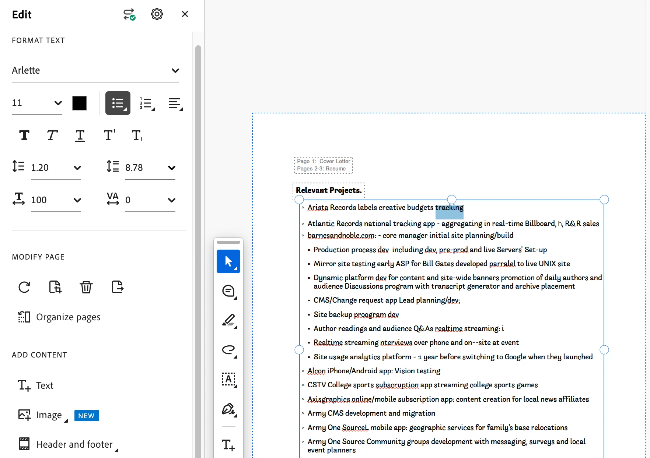Image resolution: width=650 pixels, height=458 pixels.
Task: Click the extract page icon
Action: coord(118,287)
